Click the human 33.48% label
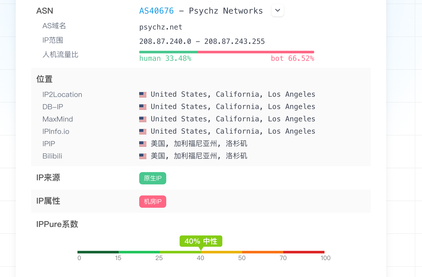 pyautogui.click(x=165, y=58)
